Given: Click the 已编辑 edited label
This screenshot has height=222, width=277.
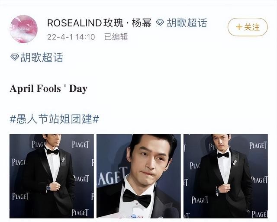Looking at the screenshot, I should click(x=116, y=37).
